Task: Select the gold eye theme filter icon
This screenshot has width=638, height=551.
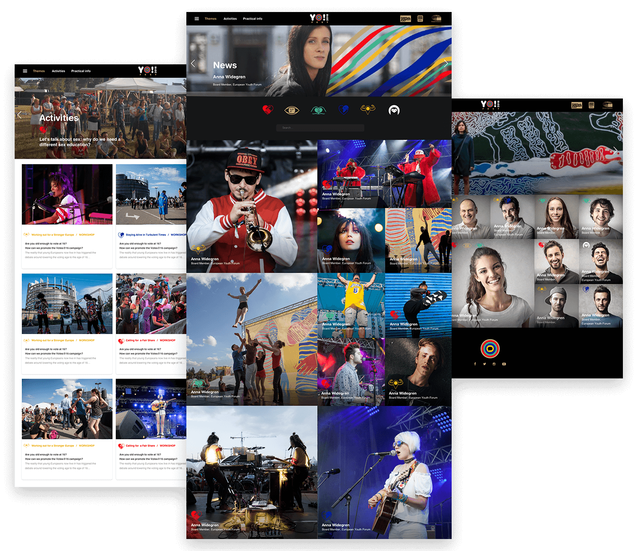Action: [x=291, y=110]
